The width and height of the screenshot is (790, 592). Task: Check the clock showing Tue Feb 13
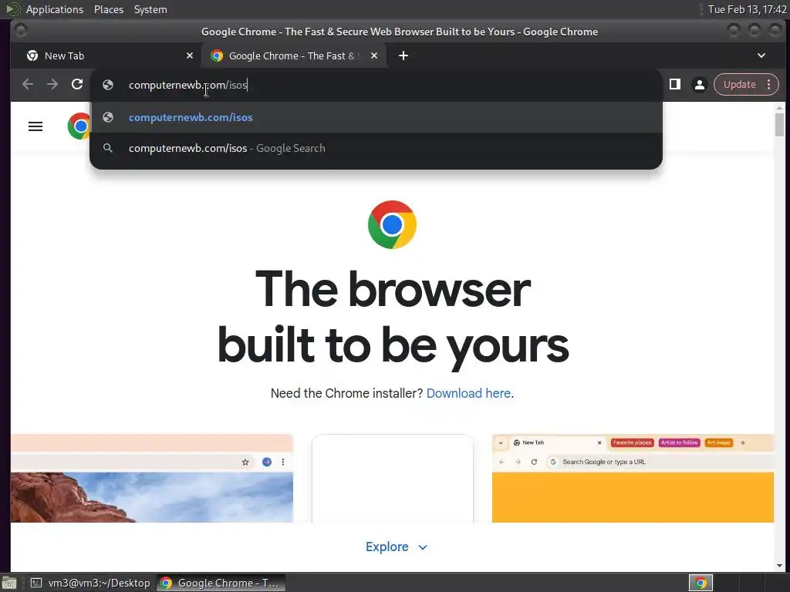pos(747,9)
